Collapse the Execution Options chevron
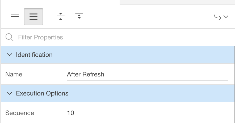This screenshot has height=123, width=235. (10, 93)
